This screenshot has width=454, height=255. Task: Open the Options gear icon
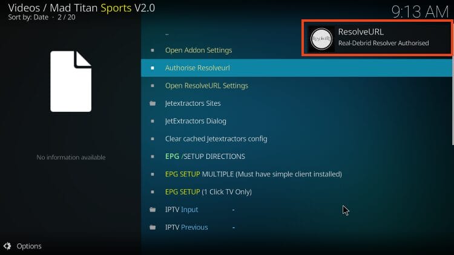(7, 246)
